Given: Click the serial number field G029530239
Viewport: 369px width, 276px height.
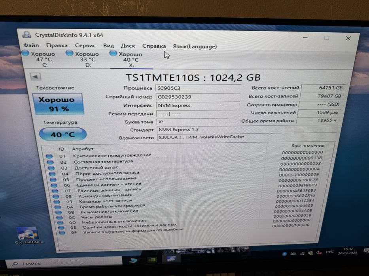Looking at the screenshot, I should click(197, 97).
